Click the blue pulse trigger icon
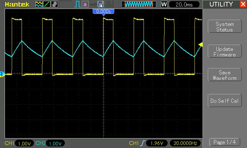247x148 pixels. (x=77, y=4)
